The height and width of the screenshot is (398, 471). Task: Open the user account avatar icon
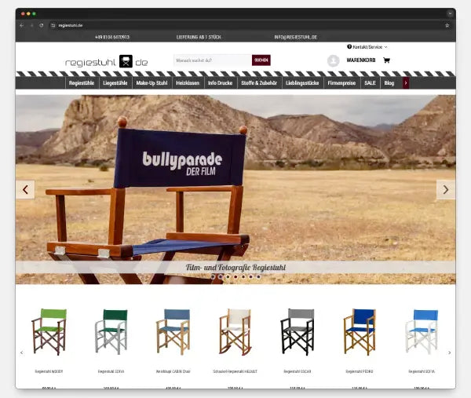pyautogui.click(x=333, y=60)
